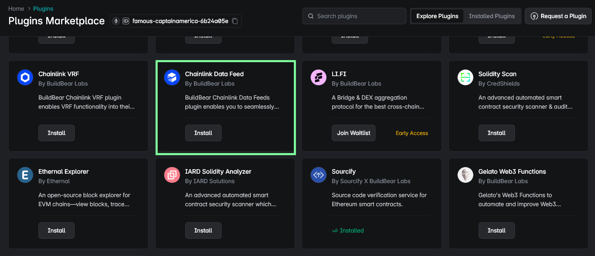Click the Chainlink Data Feed logo icon
The width and height of the screenshot is (595, 256).
click(x=172, y=77)
